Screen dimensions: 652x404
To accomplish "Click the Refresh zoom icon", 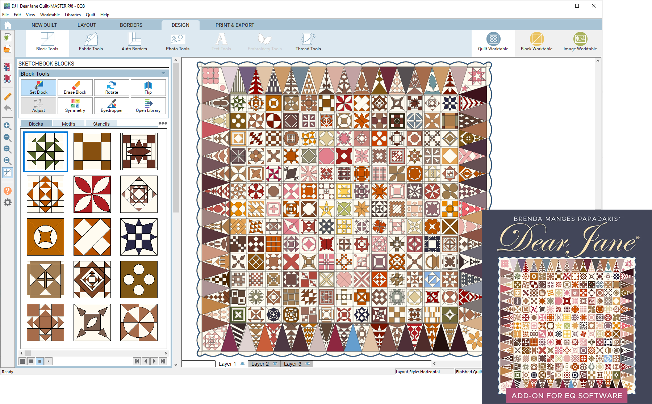I will (x=7, y=149).
